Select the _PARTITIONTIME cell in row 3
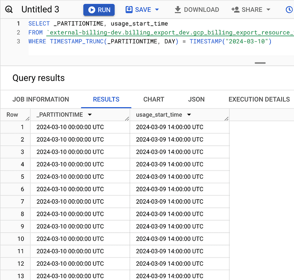 80,152
